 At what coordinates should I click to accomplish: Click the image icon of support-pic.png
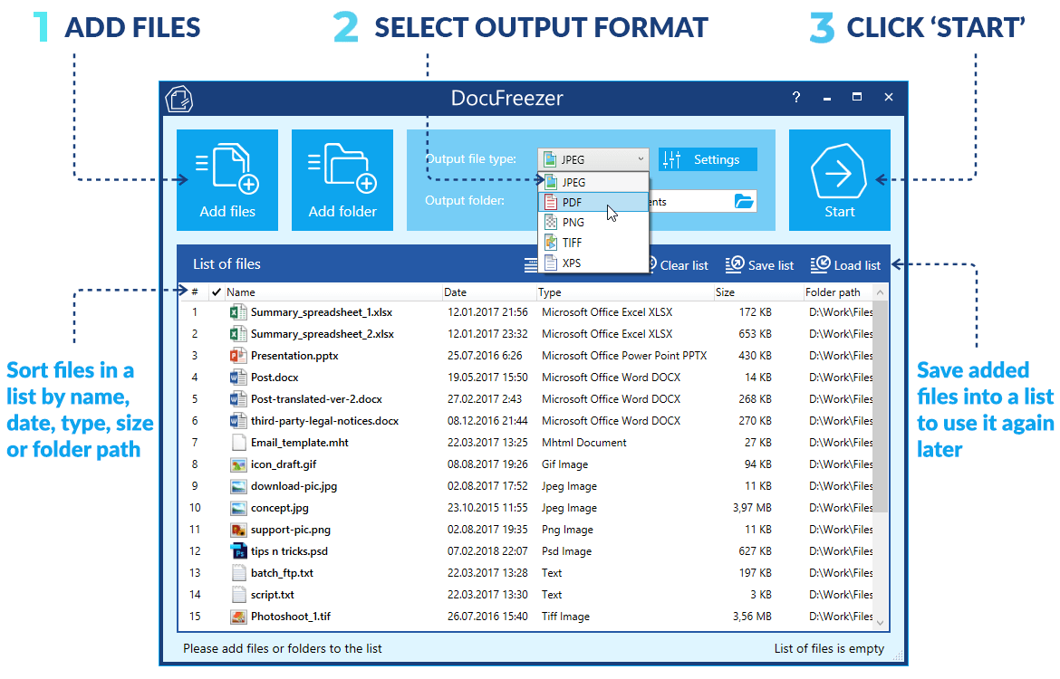[238, 530]
